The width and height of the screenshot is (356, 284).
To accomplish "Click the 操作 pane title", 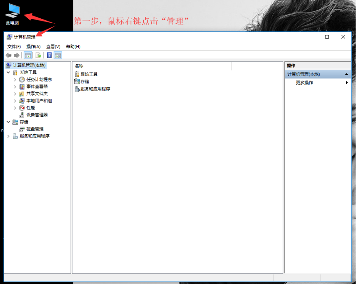I will (x=291, y=66).
